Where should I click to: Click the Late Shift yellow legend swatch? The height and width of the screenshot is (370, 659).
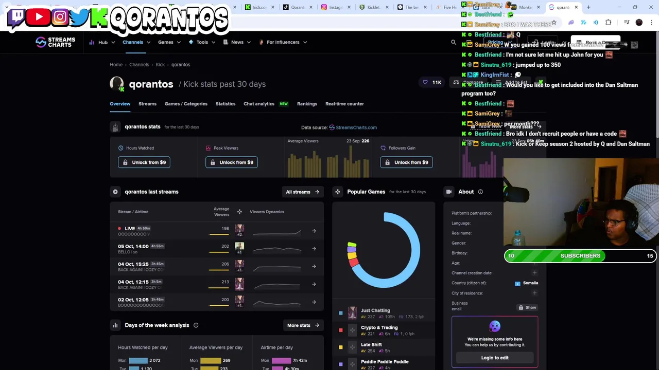point(340,347)
